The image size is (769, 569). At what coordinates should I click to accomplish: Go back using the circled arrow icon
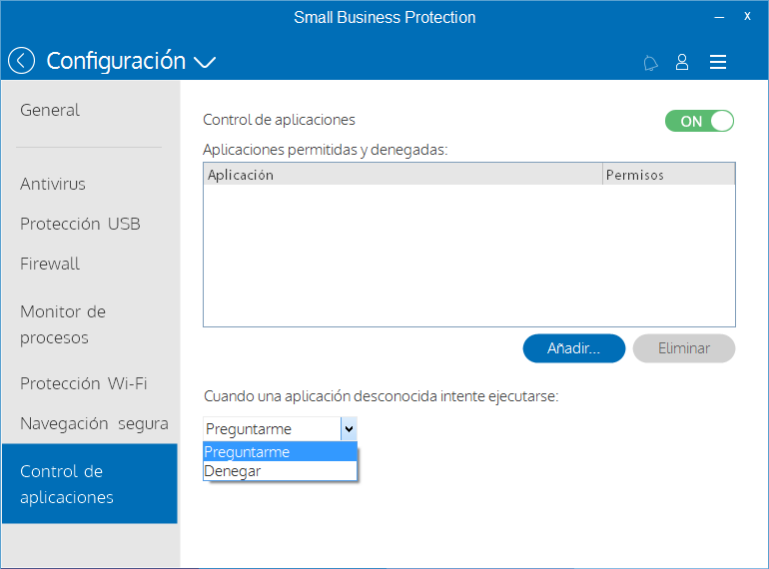point(22,61)
